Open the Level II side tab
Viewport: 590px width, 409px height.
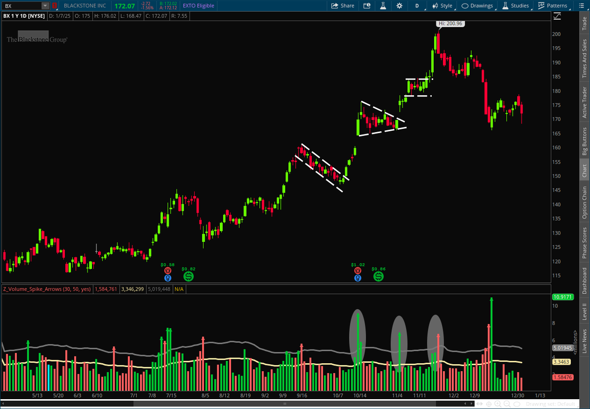(x=584, y=312)
